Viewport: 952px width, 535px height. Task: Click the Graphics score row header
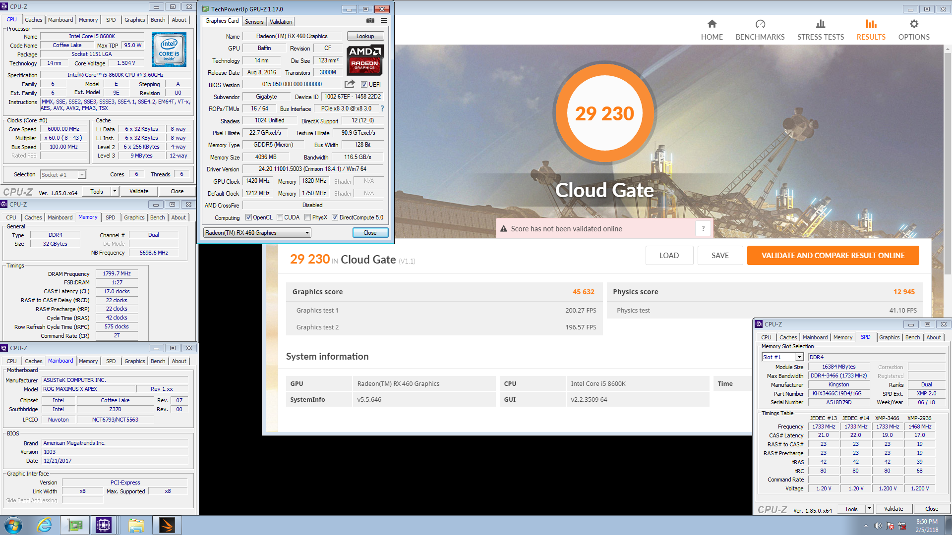coord(444,292)
